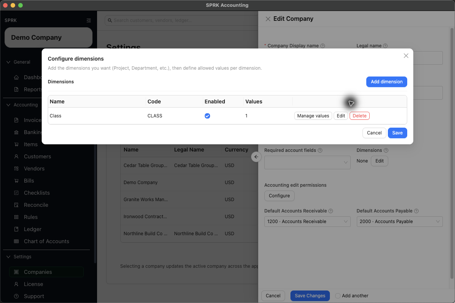Click the search customers, vendors, ledger field
This screenshot has width=455, height=303.
[x=182, y=20]
